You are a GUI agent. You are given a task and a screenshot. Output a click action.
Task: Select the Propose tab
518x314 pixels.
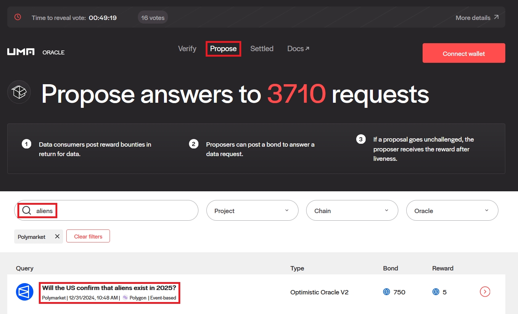[223, 49]
